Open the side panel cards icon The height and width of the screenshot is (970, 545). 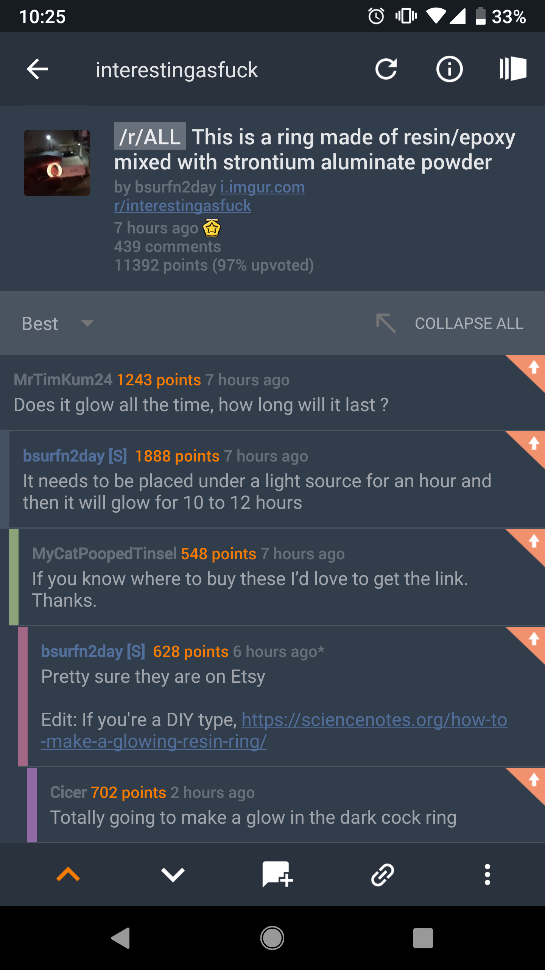513,69
